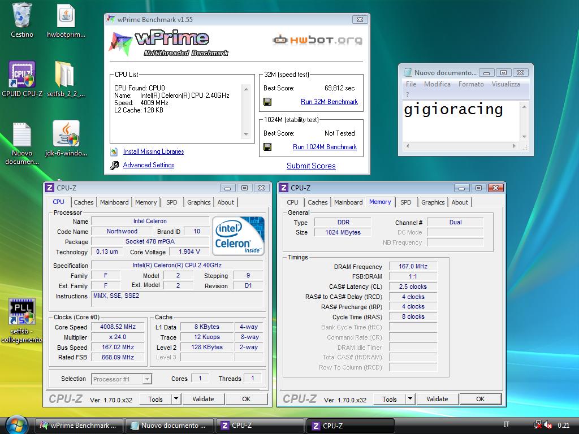Click Notepad vertical scrollbar up arrow
This screenshot has height=434, width=579.
(524, 107)
